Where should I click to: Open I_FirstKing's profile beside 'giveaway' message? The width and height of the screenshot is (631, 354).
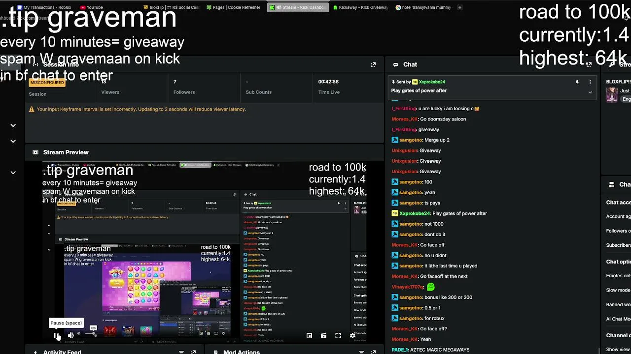tap(404, 130)
